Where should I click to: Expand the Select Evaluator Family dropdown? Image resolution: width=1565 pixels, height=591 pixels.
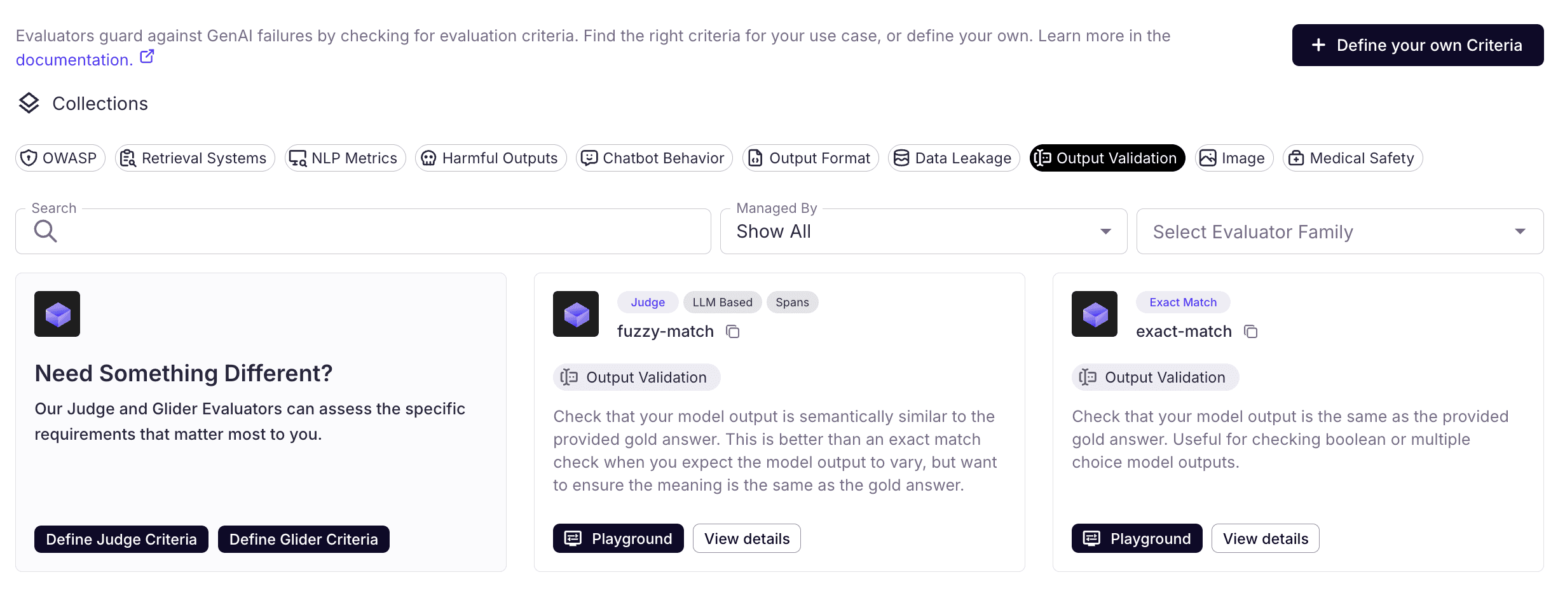pos(1339,231)
